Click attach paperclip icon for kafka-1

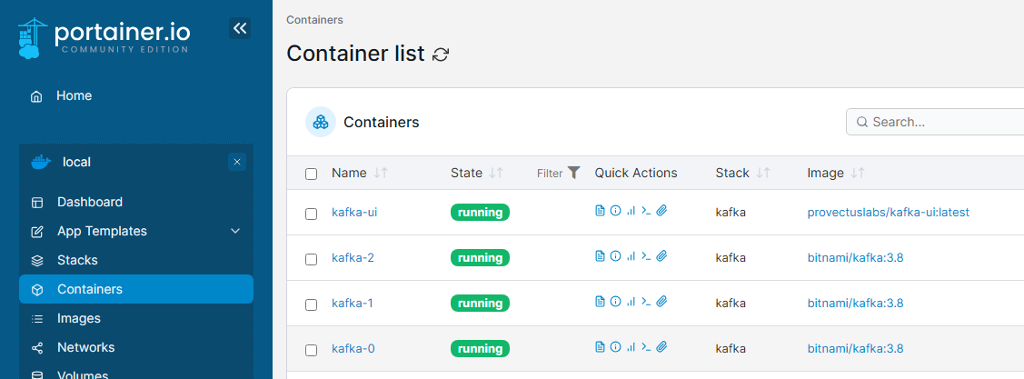661,301
